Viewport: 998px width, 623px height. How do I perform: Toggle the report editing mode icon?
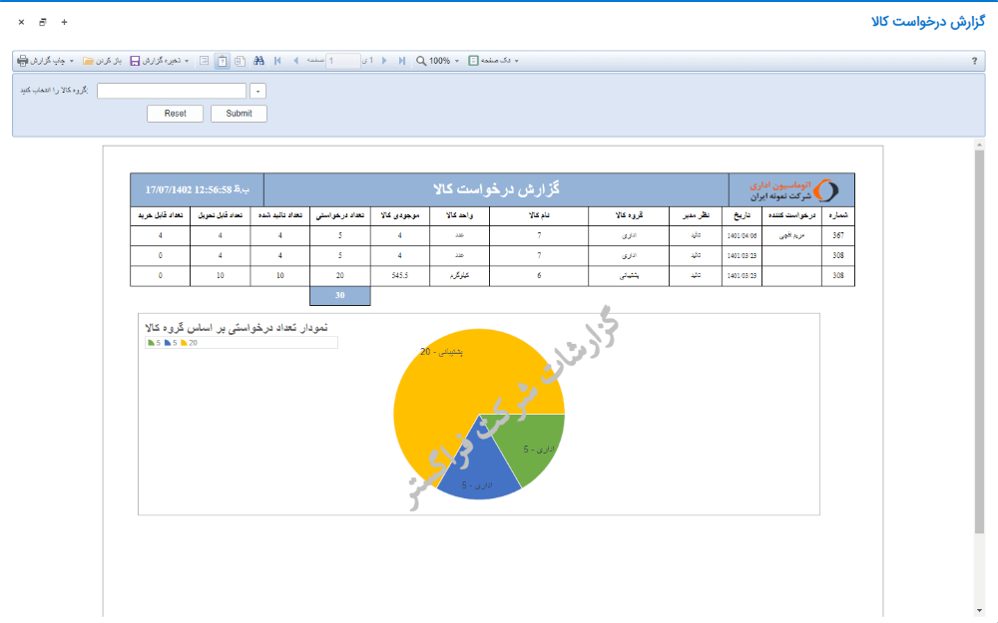click(x=204, y=60)
